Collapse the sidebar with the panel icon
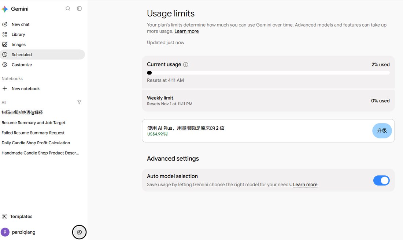403x240 pixels. (80, 8)
